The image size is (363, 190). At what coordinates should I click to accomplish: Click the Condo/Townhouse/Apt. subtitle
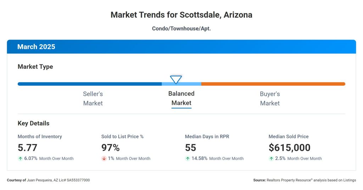tap(181, 28)
